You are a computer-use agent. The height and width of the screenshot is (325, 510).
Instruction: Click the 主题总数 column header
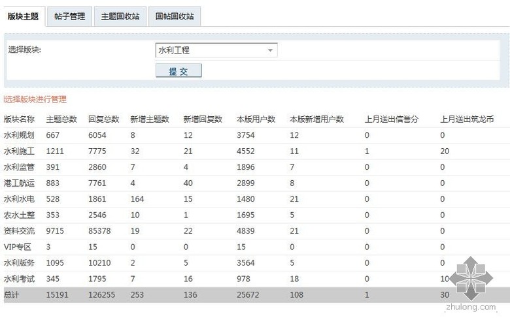[61, 119]
